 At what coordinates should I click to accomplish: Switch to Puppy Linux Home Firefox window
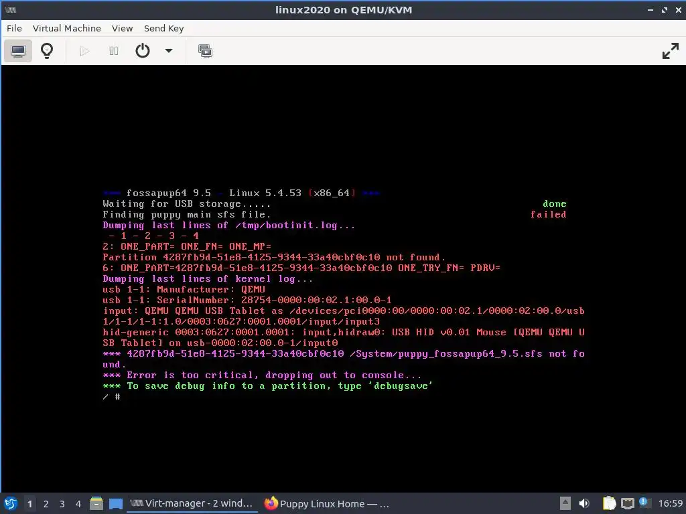click(326, 503)
